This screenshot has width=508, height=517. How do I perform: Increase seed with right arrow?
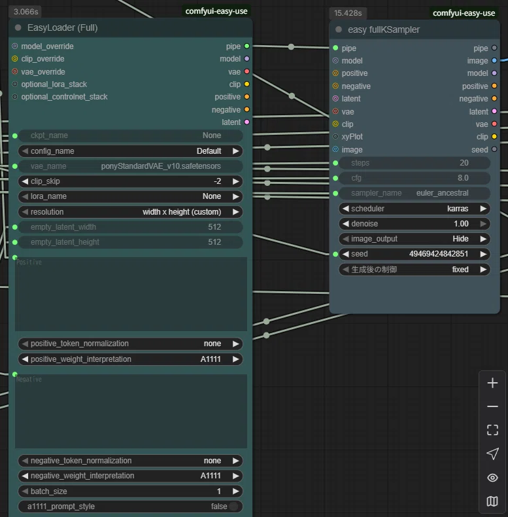483,254
